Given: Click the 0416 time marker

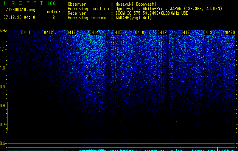Looking at the screenshot, I should click(140, 32).
